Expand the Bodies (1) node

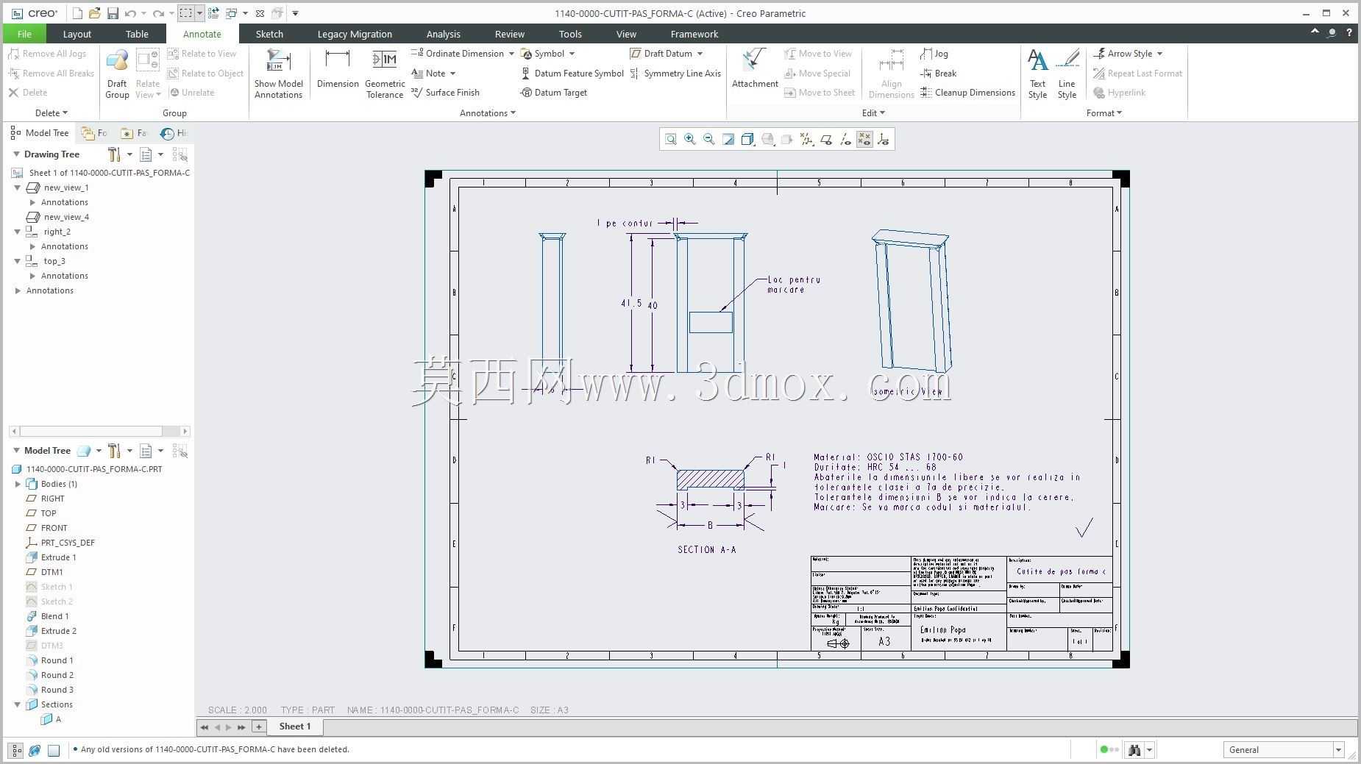coord(18,484)
